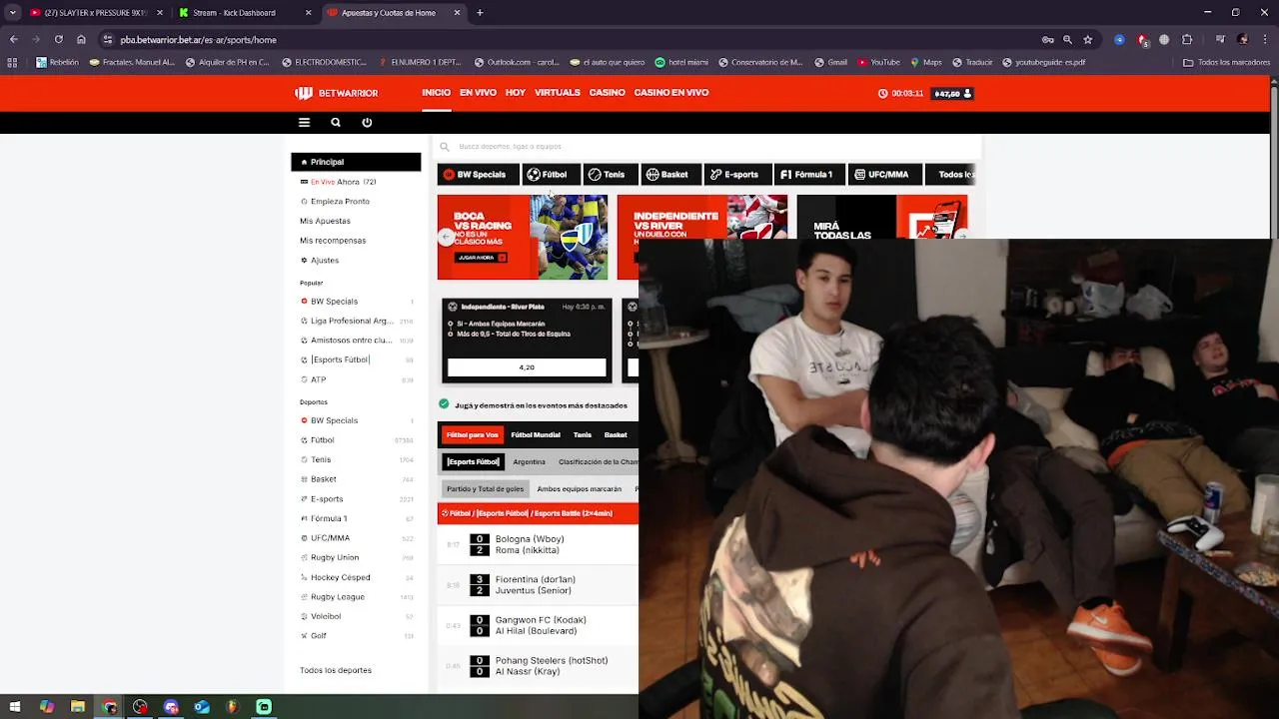Switch to INICIO navigation tab
Screen dimensions: 1279x719
[x=436, y=93]
